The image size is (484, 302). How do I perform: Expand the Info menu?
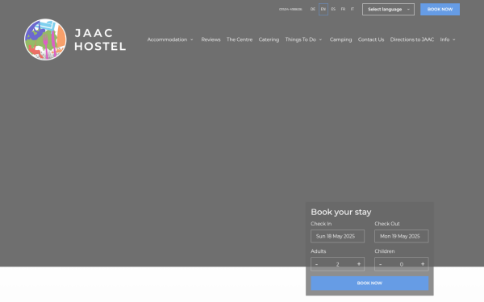[x=448, y=39]
